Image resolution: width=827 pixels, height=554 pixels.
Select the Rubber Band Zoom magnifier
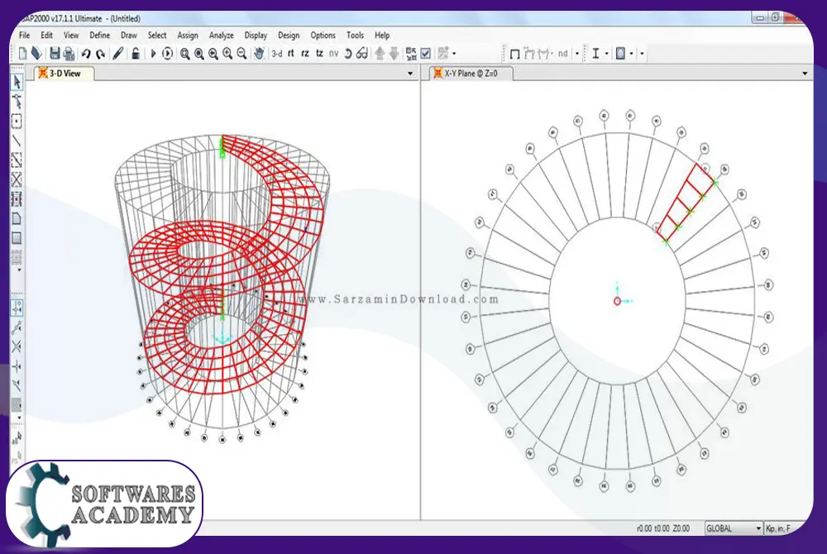pyautogui.click(x=185, y=53)
